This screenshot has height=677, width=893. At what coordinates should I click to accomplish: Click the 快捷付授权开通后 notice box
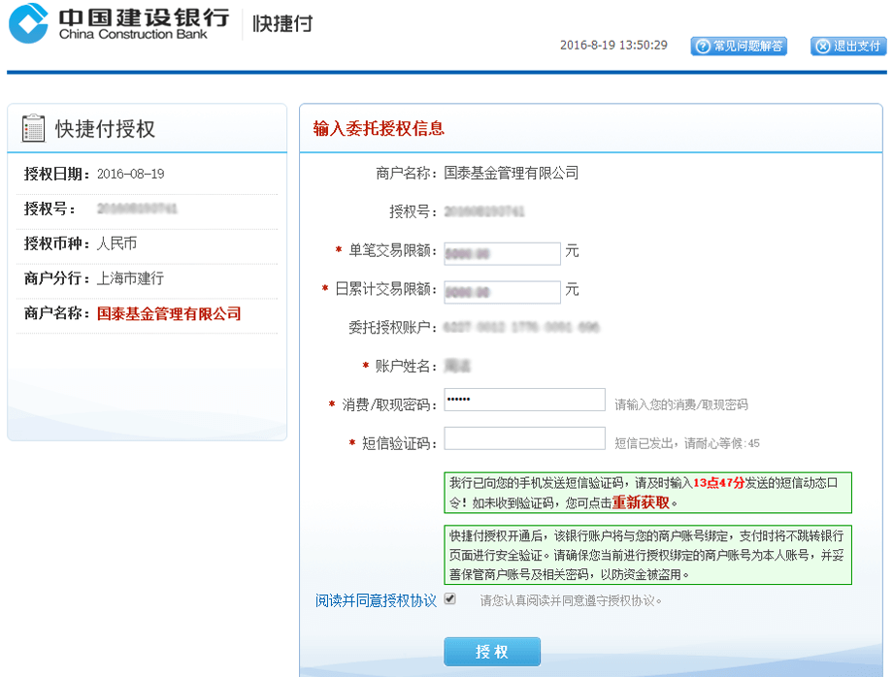pyautogui.click(x=647, y=555)
